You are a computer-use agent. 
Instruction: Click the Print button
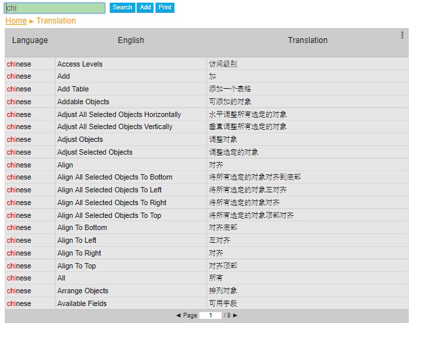coord(165,7)
